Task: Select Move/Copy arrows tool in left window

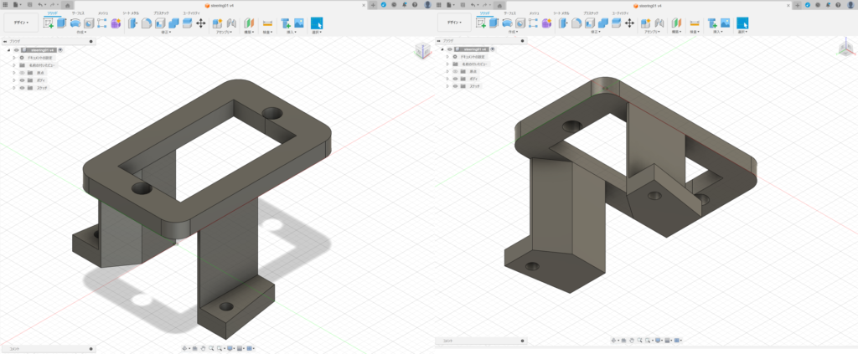Action: [x=200, y=23]
